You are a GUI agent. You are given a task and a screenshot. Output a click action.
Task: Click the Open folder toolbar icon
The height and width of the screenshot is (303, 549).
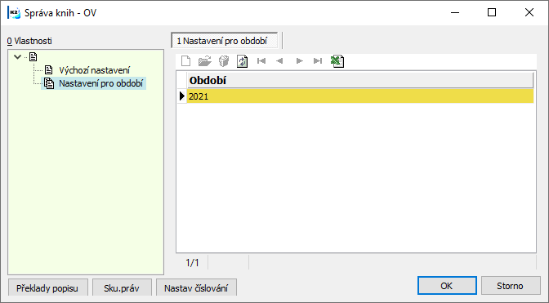point(205,61)
